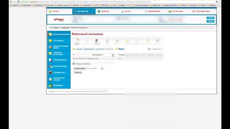Open Страницы ошибок section
Screen dimensions: 230x129
(x=59, y=60)
